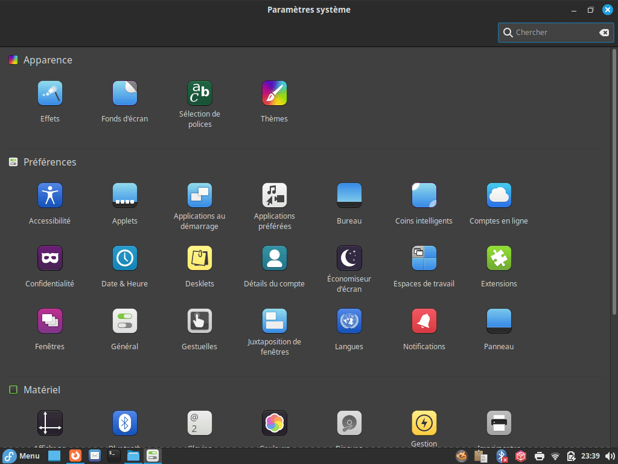The width and height of the screenshot is (618, 464).
Task: Launch the terminal from panel
Action: tap(114, 456)
